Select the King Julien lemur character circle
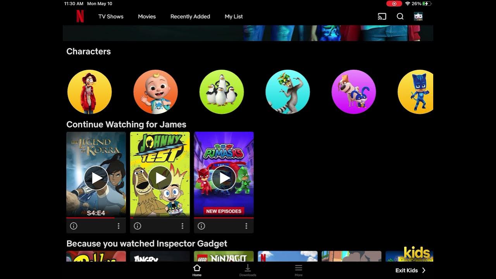 288,92
